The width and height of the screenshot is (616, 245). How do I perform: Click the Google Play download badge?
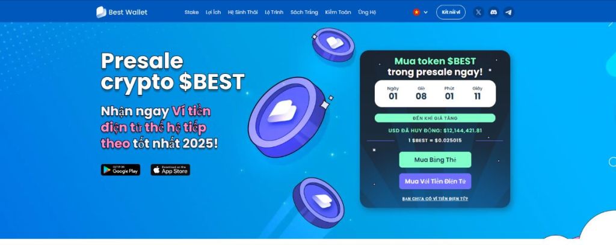click(x=120, y=170)
